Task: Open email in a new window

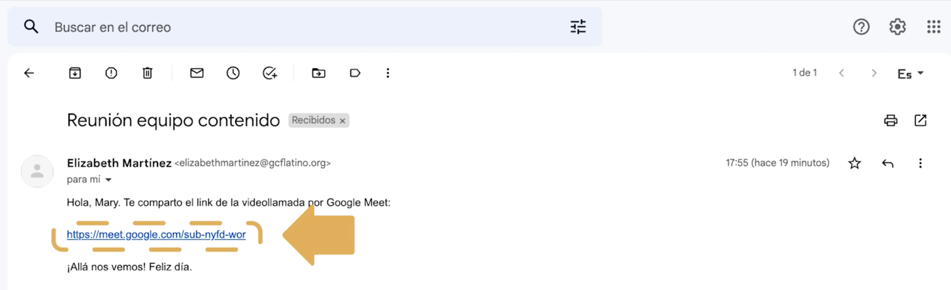Action: (x=921, y=120)
